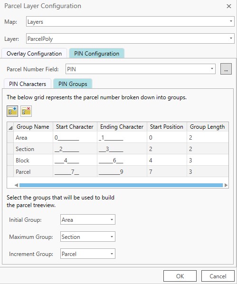This screenshot has height=284, width=237.
Task: Open the Increment Group dropdown
Action: coord(88,254)
